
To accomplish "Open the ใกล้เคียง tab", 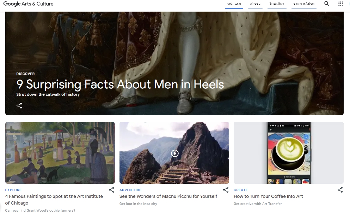I will [x=277, y=4].
